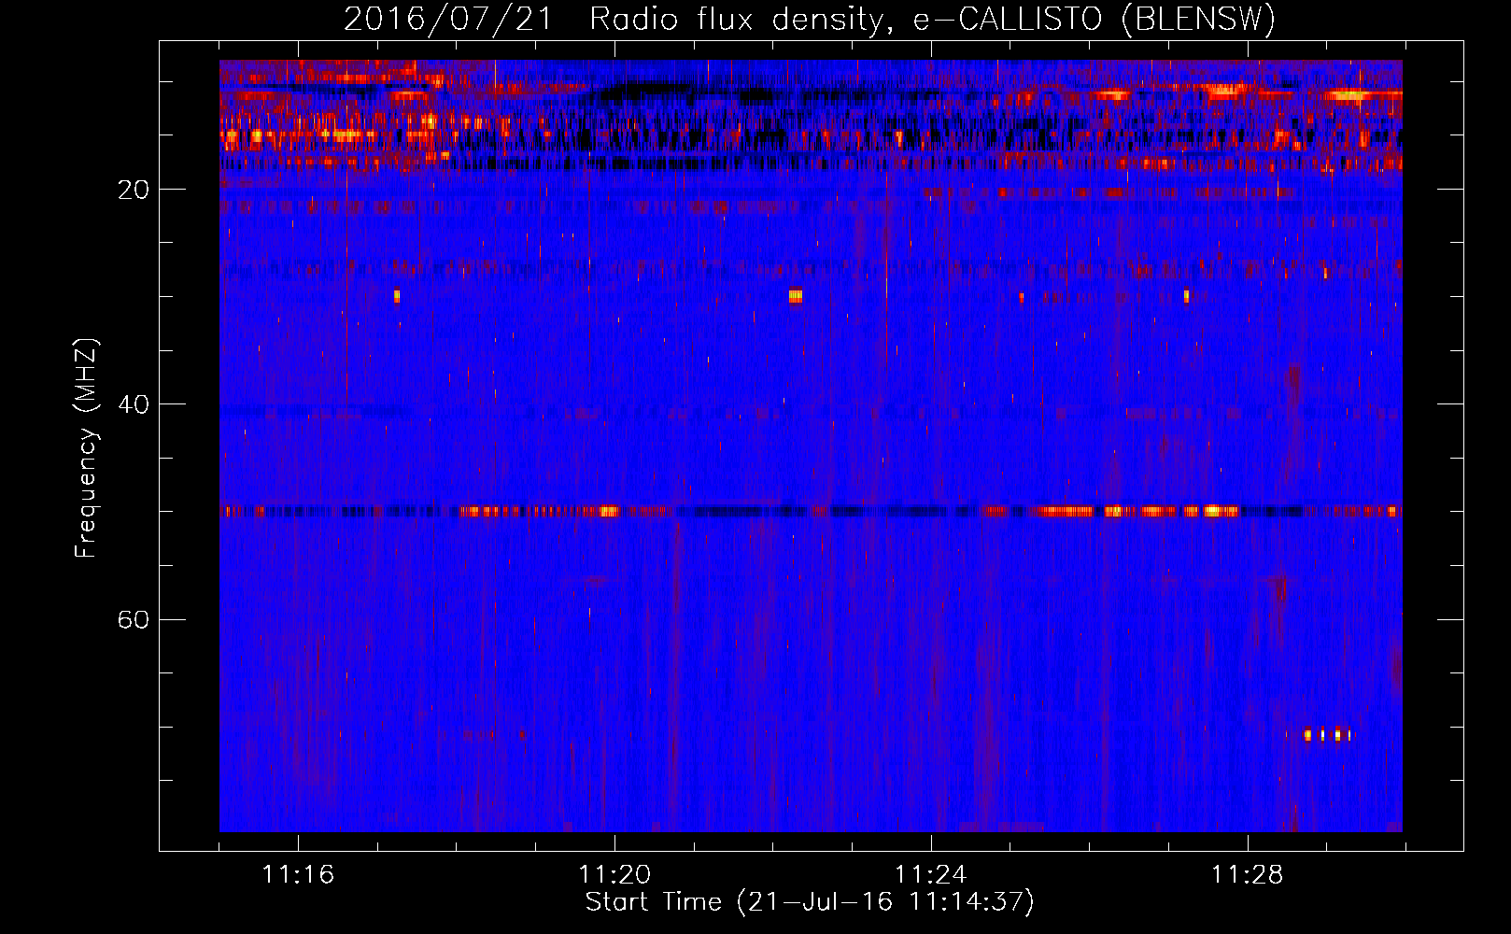This screenshot has height=934, width=1511.
Task: Click the '20' frequency tick label
Action: [133, 190]
